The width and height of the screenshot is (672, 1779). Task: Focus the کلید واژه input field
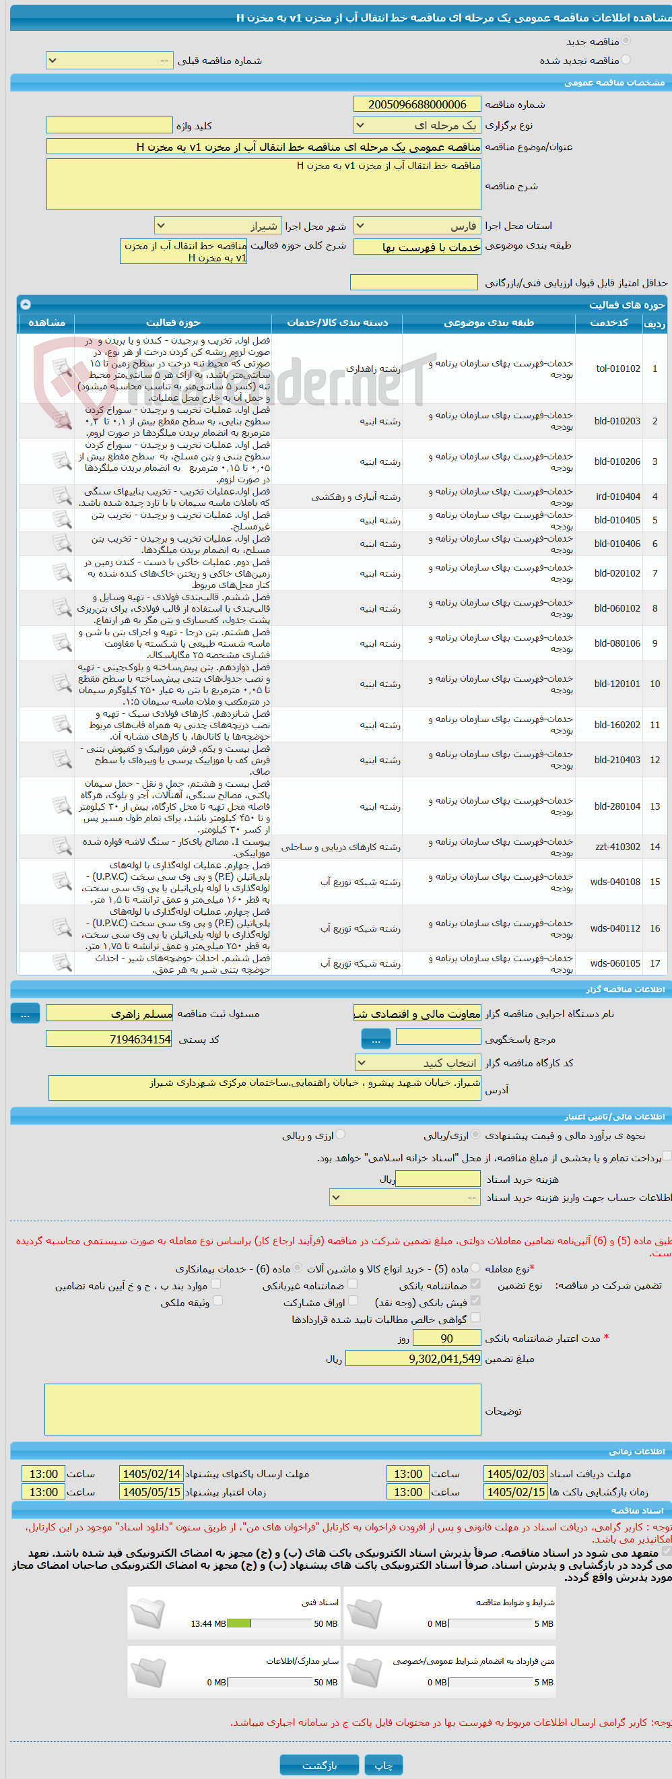109,125
